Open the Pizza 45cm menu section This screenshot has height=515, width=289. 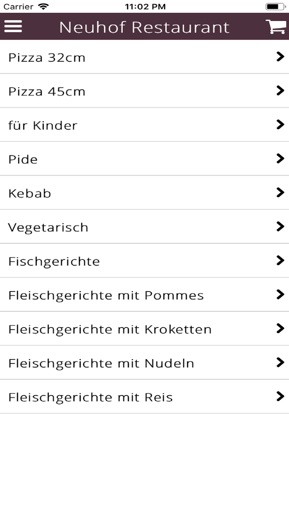(x=144, y=91)
